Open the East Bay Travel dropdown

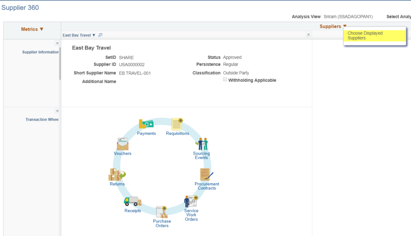pos(79,35)
